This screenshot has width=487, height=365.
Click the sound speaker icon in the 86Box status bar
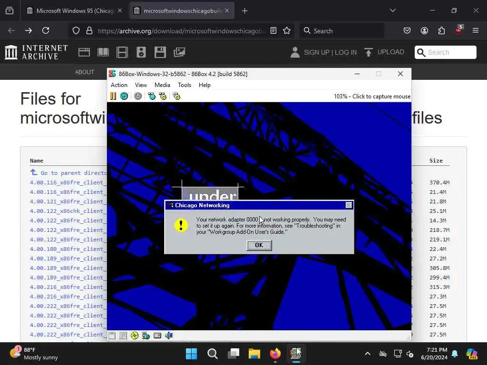[x=169, y=336]
